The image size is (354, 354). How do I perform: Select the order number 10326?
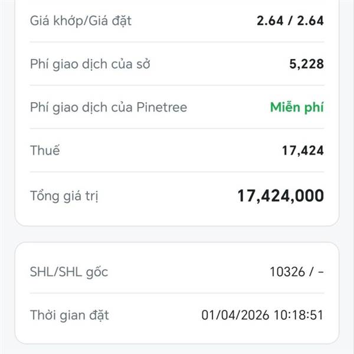(287, 272)
